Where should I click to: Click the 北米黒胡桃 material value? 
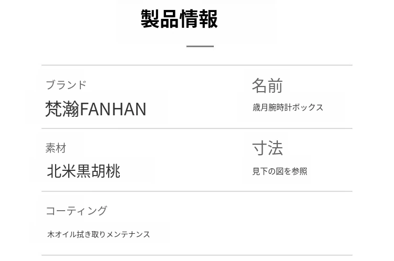point(84,171)
